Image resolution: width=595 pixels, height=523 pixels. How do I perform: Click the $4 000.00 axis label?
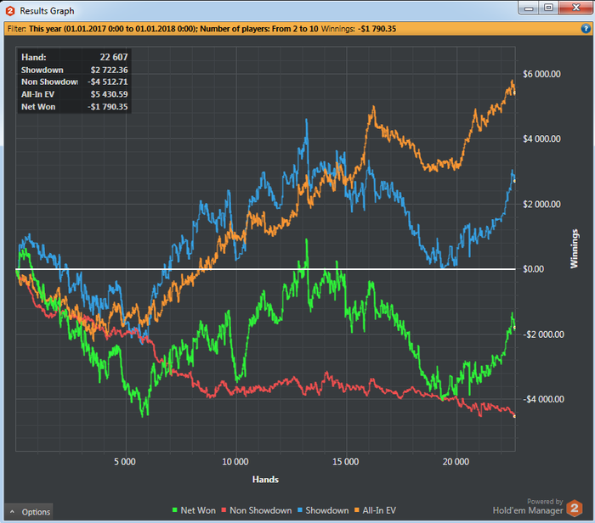pyautogui.click(x=541, y=139)
